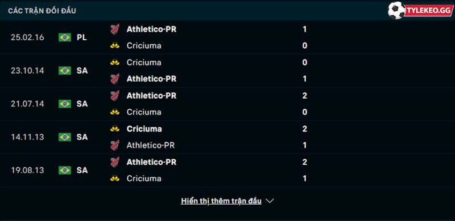Click Criciuma crest in the 25.02.16 match

click(115, 46)
